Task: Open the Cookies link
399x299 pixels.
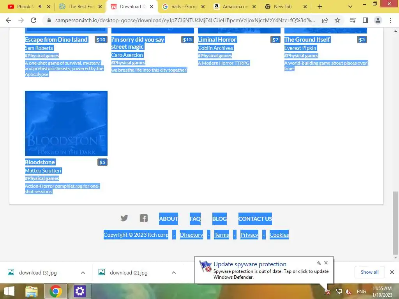Action: [279, 235]
